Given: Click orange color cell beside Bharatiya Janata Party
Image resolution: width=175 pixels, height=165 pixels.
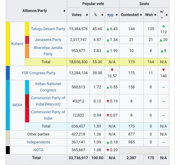Looking at the screenshot, I should point(27,51).
